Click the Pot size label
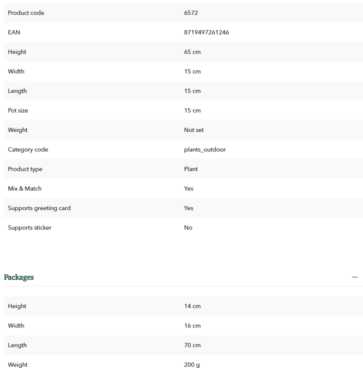 [18, 110]
